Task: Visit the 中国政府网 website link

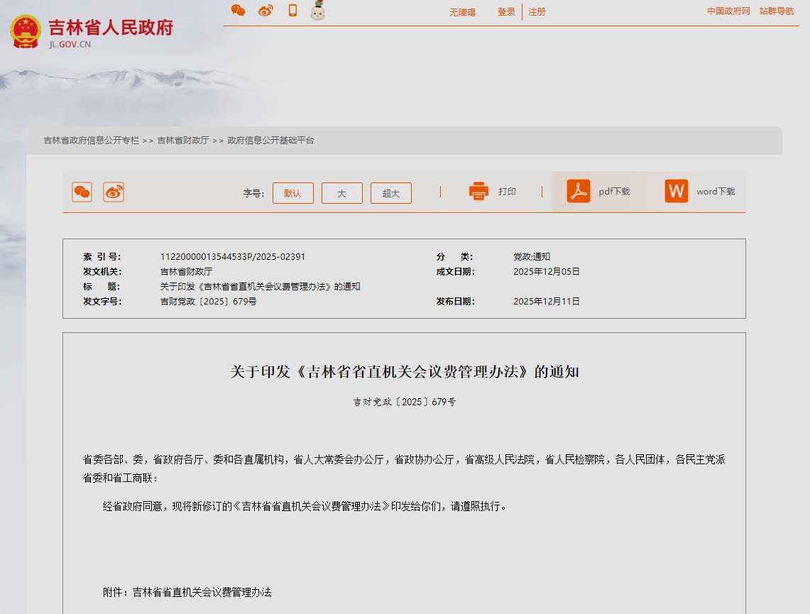Action: click(x=728, y=11)
